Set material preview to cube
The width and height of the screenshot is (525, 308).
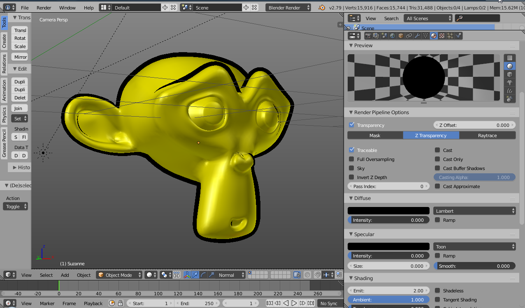tap(510, 74)
